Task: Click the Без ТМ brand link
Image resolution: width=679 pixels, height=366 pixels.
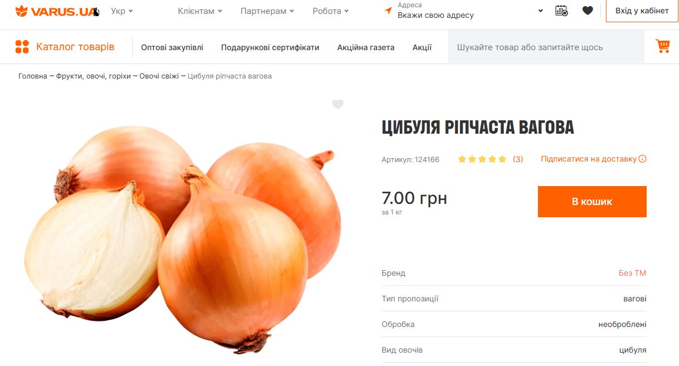Action: [632, 273]
